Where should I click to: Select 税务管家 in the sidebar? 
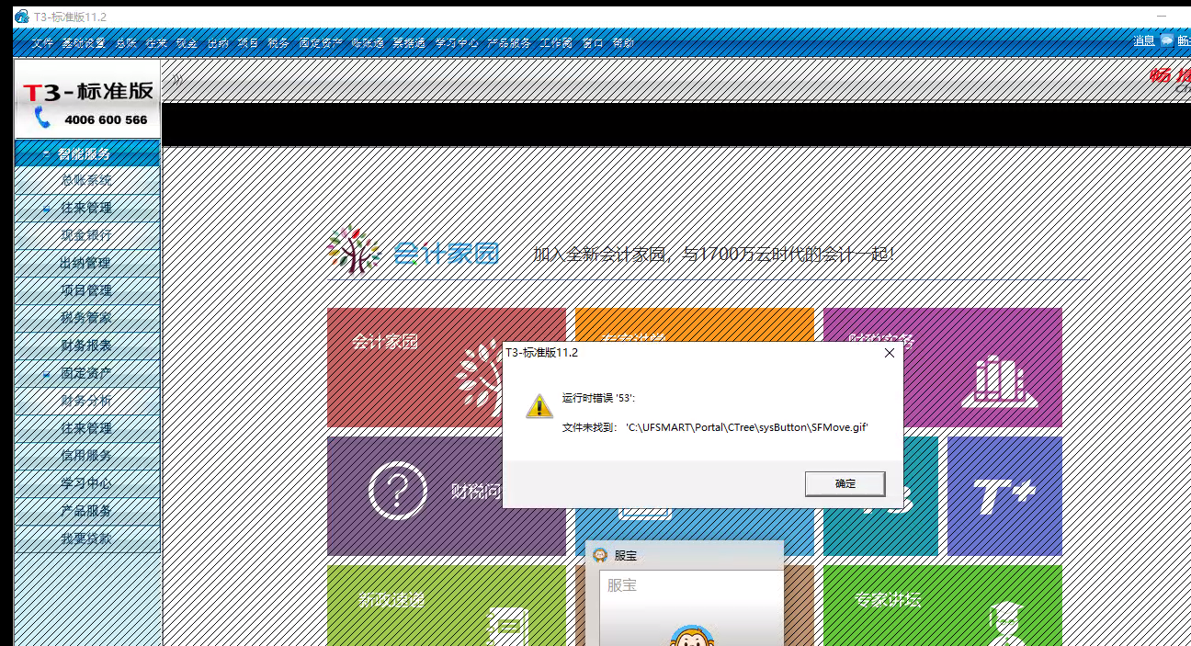[86, 318]
